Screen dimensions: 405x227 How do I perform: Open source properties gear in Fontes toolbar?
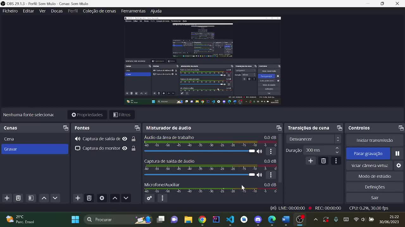coord(102,198)
